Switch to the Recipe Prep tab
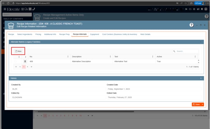210x129 pixels. click(x=64, y=34)
